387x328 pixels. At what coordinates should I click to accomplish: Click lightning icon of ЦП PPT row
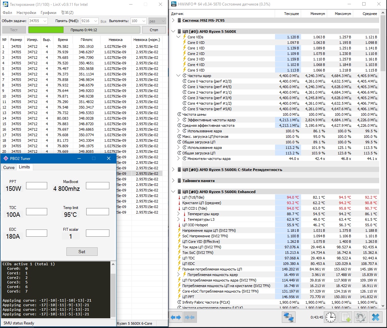(179, 297)
